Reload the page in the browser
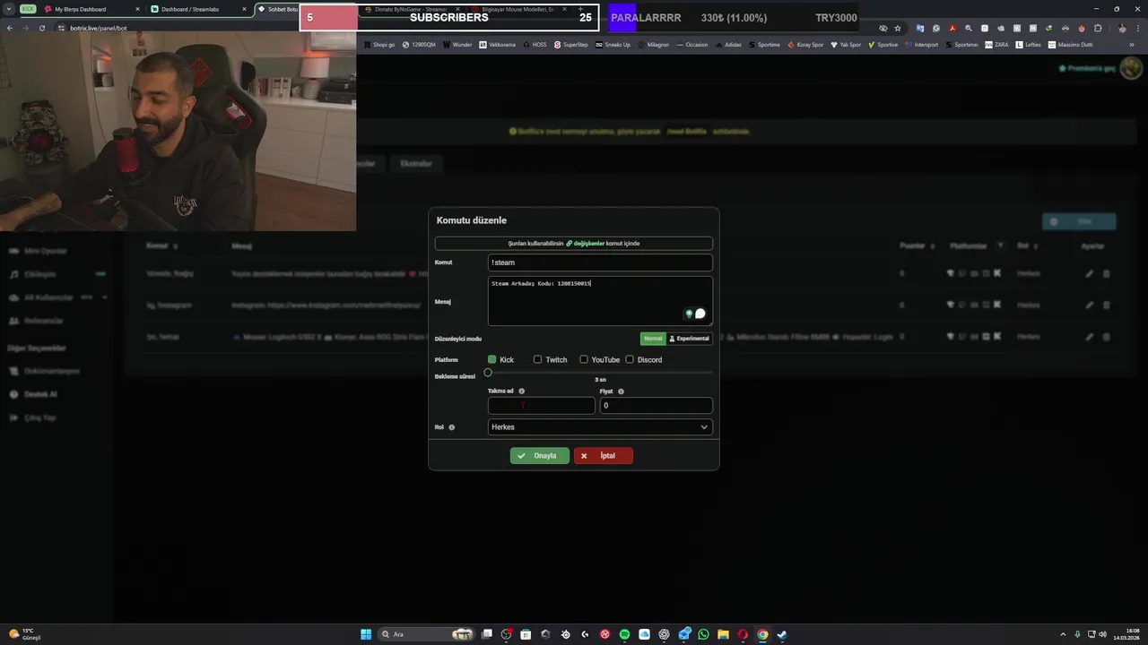Viewport: 1148px width, 645px height. click(42, 28)
